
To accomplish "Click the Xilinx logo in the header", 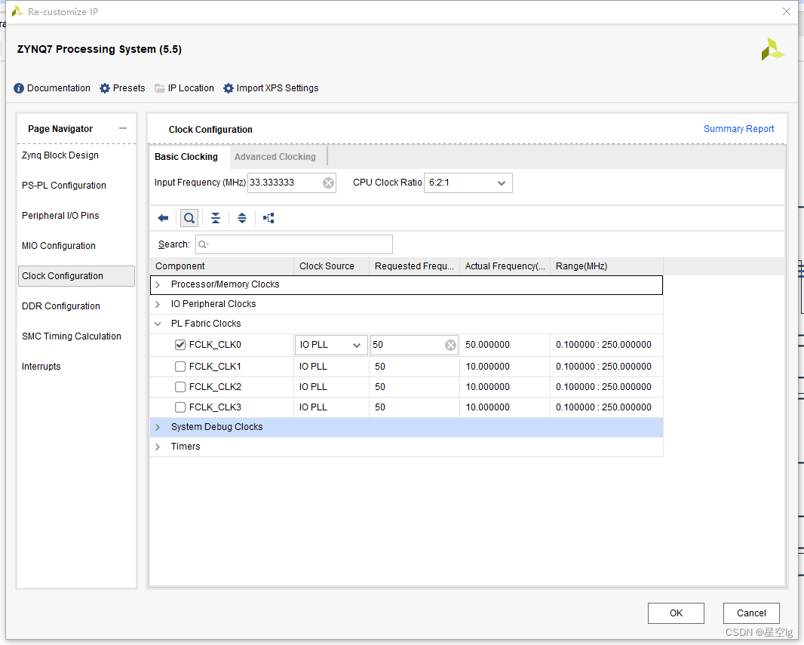I will tap(773, 49).
